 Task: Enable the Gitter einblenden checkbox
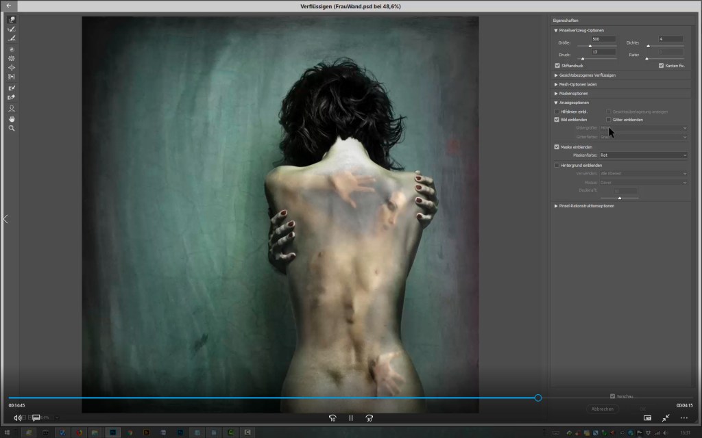608,120
